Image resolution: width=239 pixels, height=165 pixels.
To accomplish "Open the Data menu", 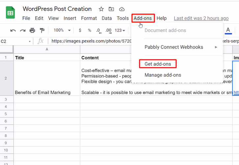I will 107,18.
